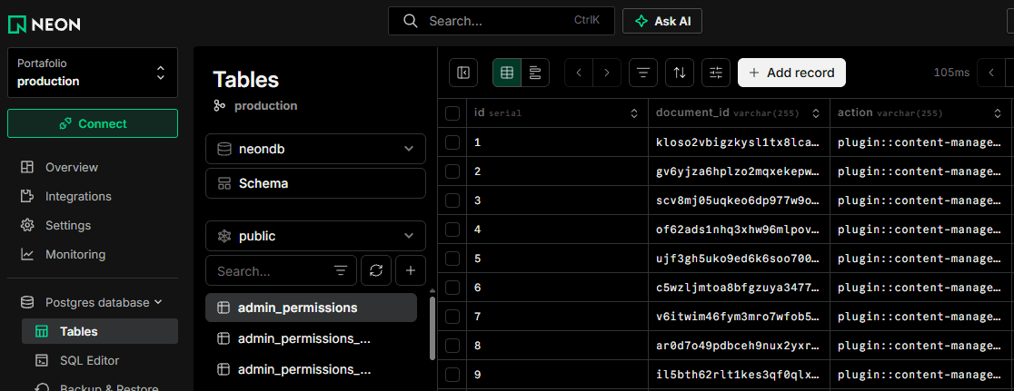Image resolution: width=1014 pixels, height=391 pixels.
Task: Click Add record button
Action: tap(791, 73)
